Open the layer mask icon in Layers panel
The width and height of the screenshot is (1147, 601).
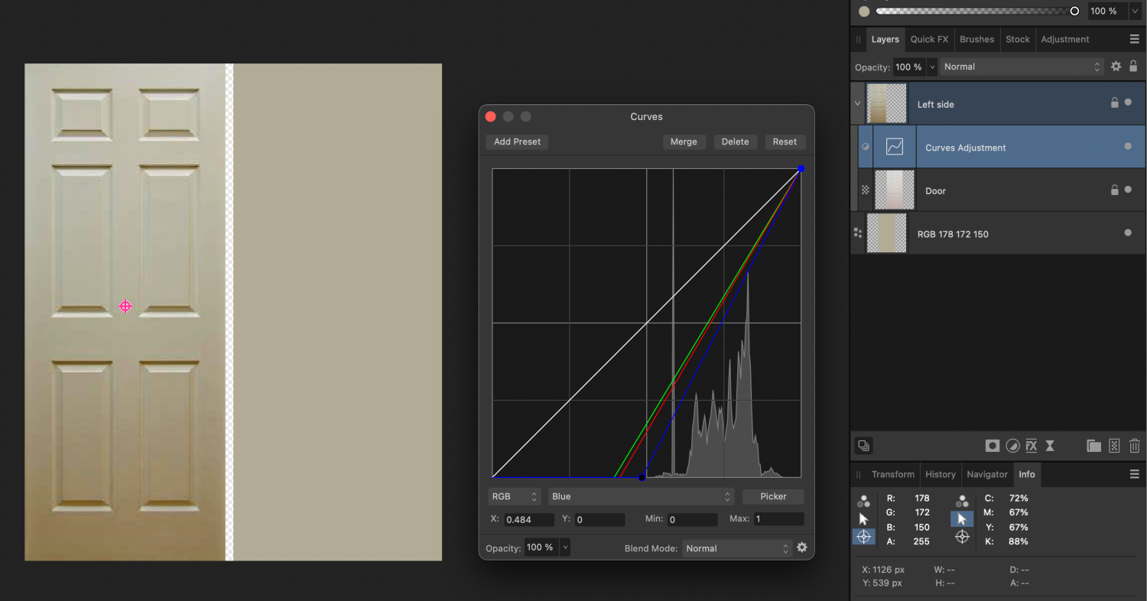coord(992,446)
